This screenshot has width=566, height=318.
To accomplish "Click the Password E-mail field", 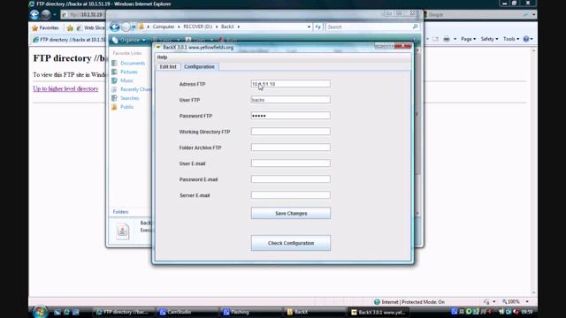I will click(x=291, y=178).
